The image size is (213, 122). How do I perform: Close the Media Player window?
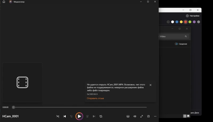155,2
